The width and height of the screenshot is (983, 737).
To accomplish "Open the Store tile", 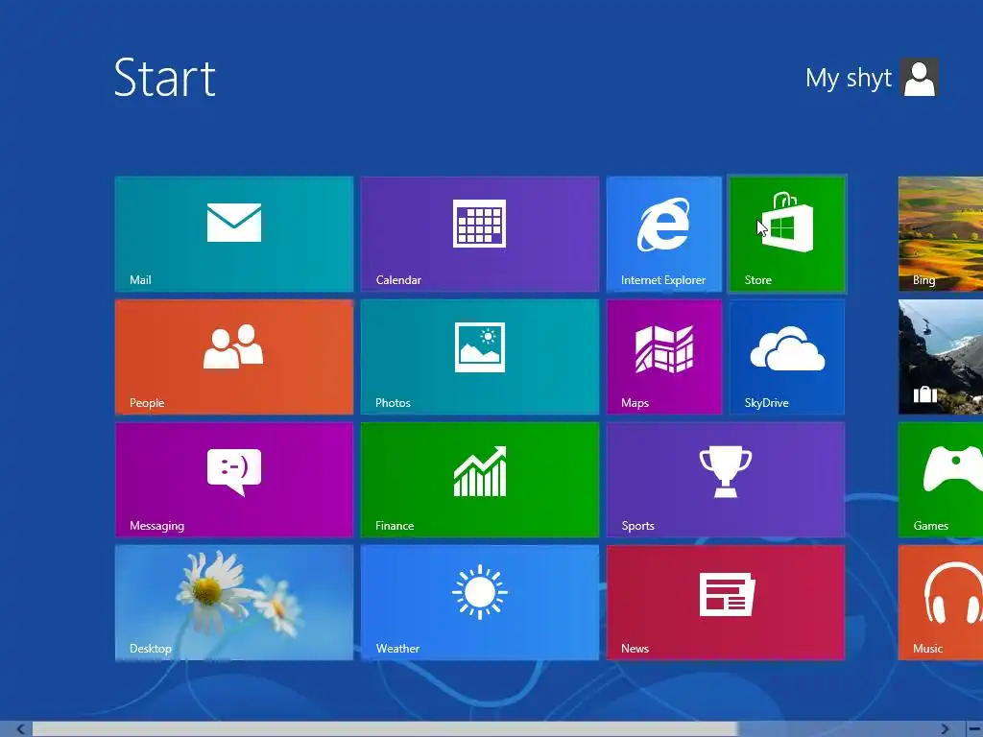I will [x=787, y=234].
